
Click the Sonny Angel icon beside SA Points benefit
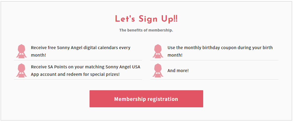[21, 70]
